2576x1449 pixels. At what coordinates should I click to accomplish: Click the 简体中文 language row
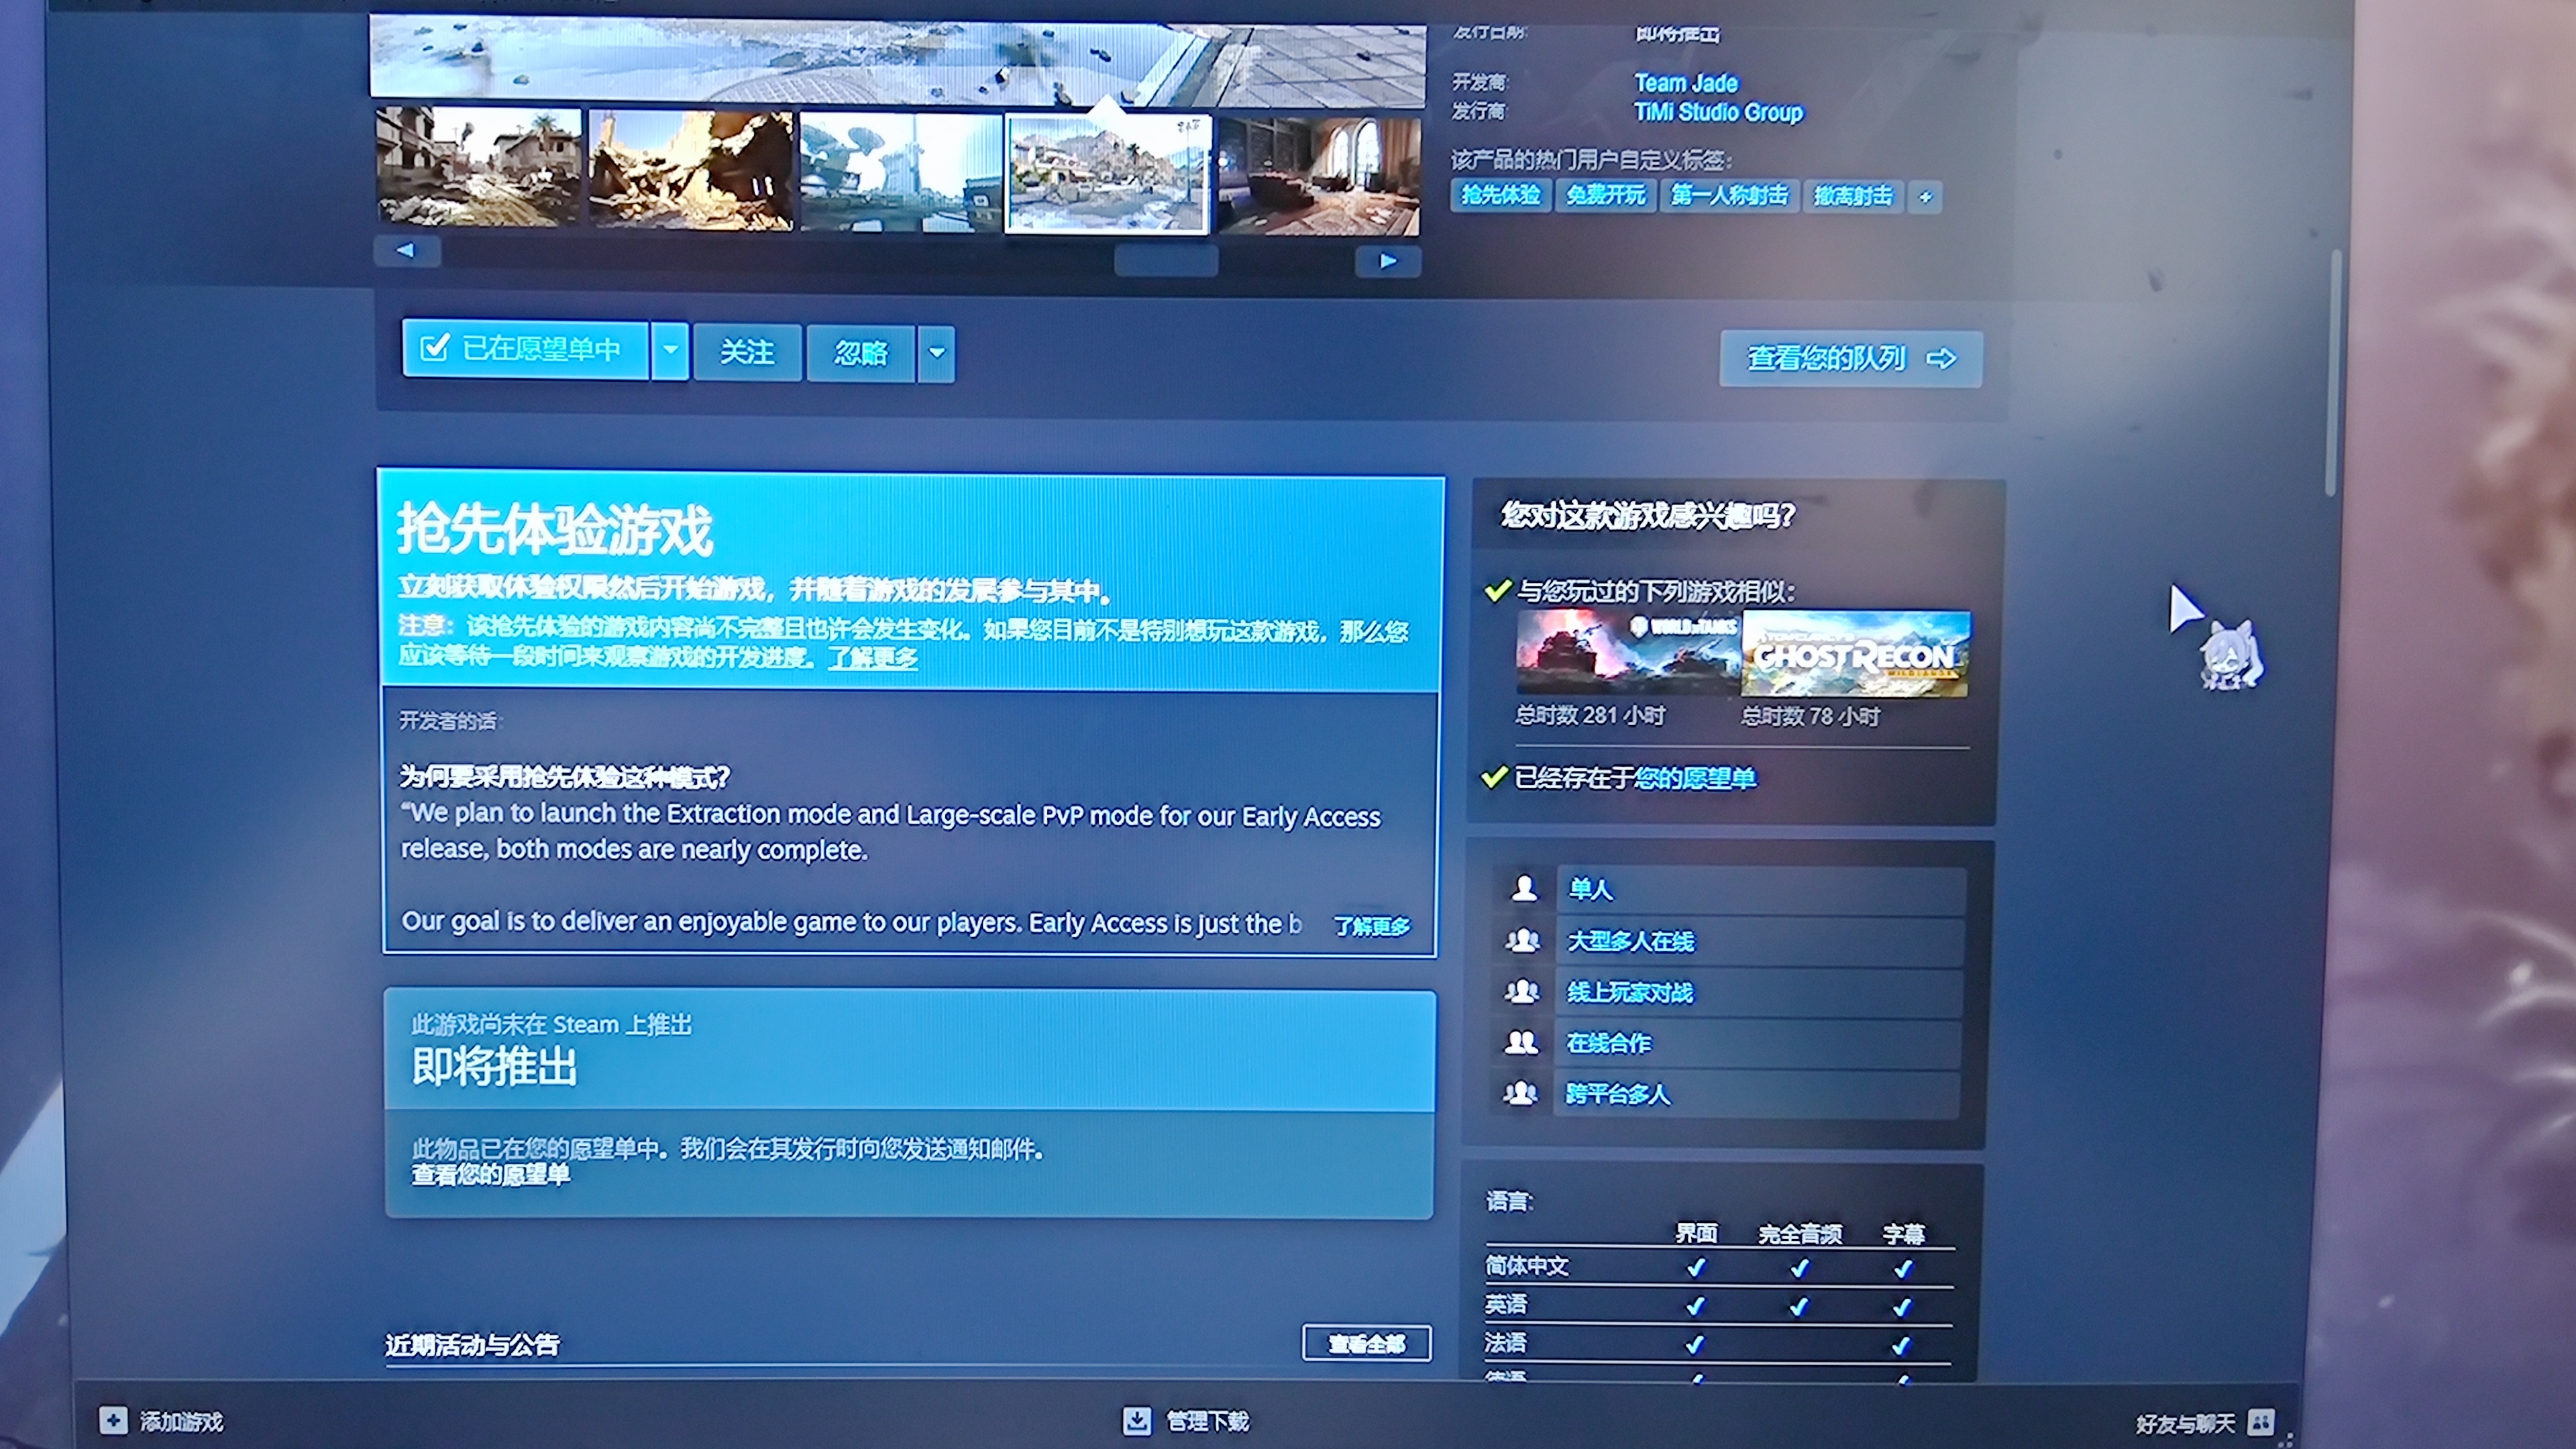(1719, 1267)
